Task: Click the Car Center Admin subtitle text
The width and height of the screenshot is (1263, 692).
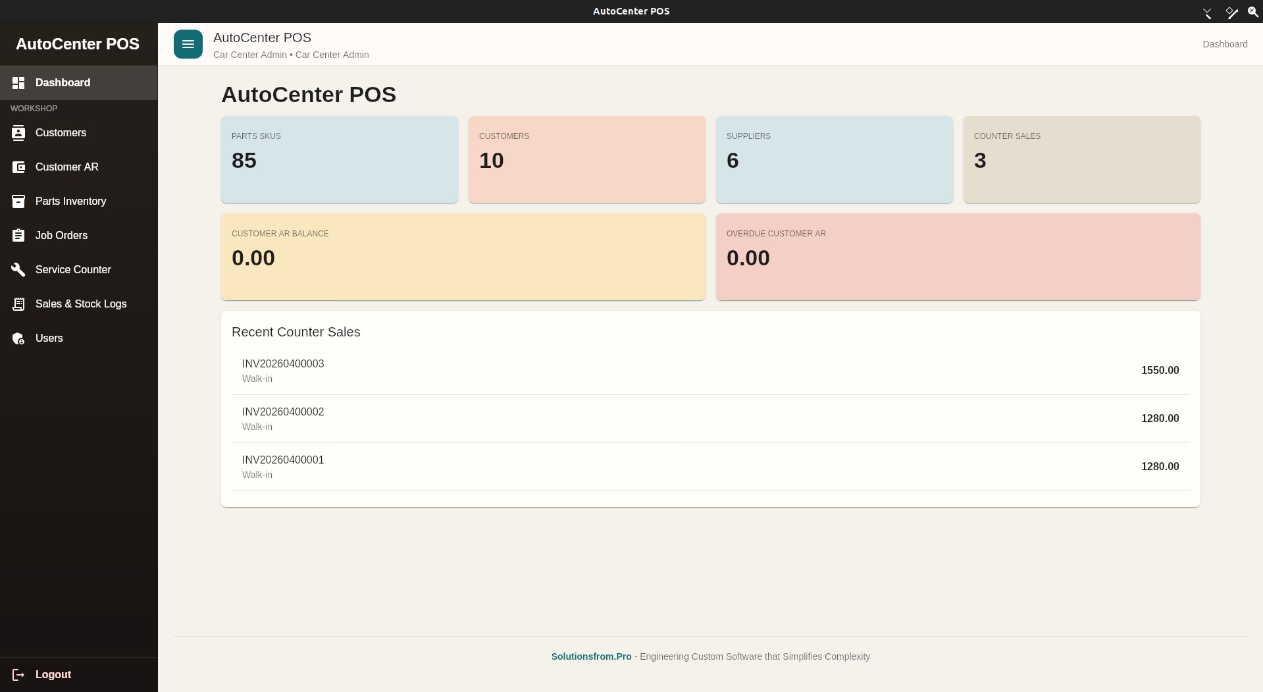Action: 291,55
